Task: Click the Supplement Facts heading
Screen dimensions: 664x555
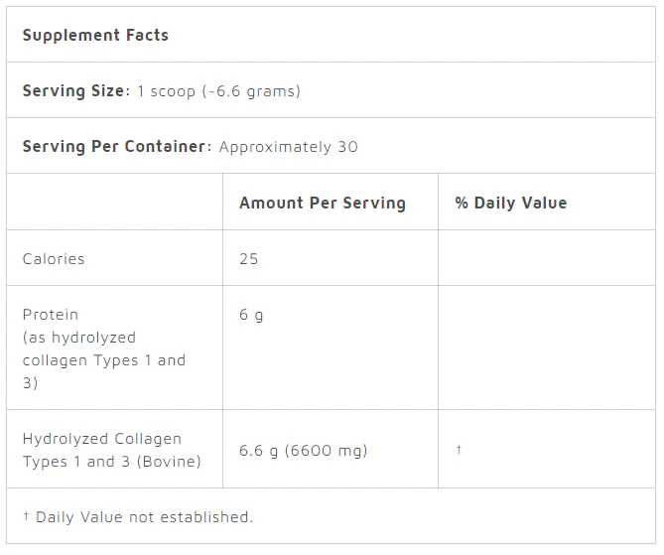Action: point(95,35)
